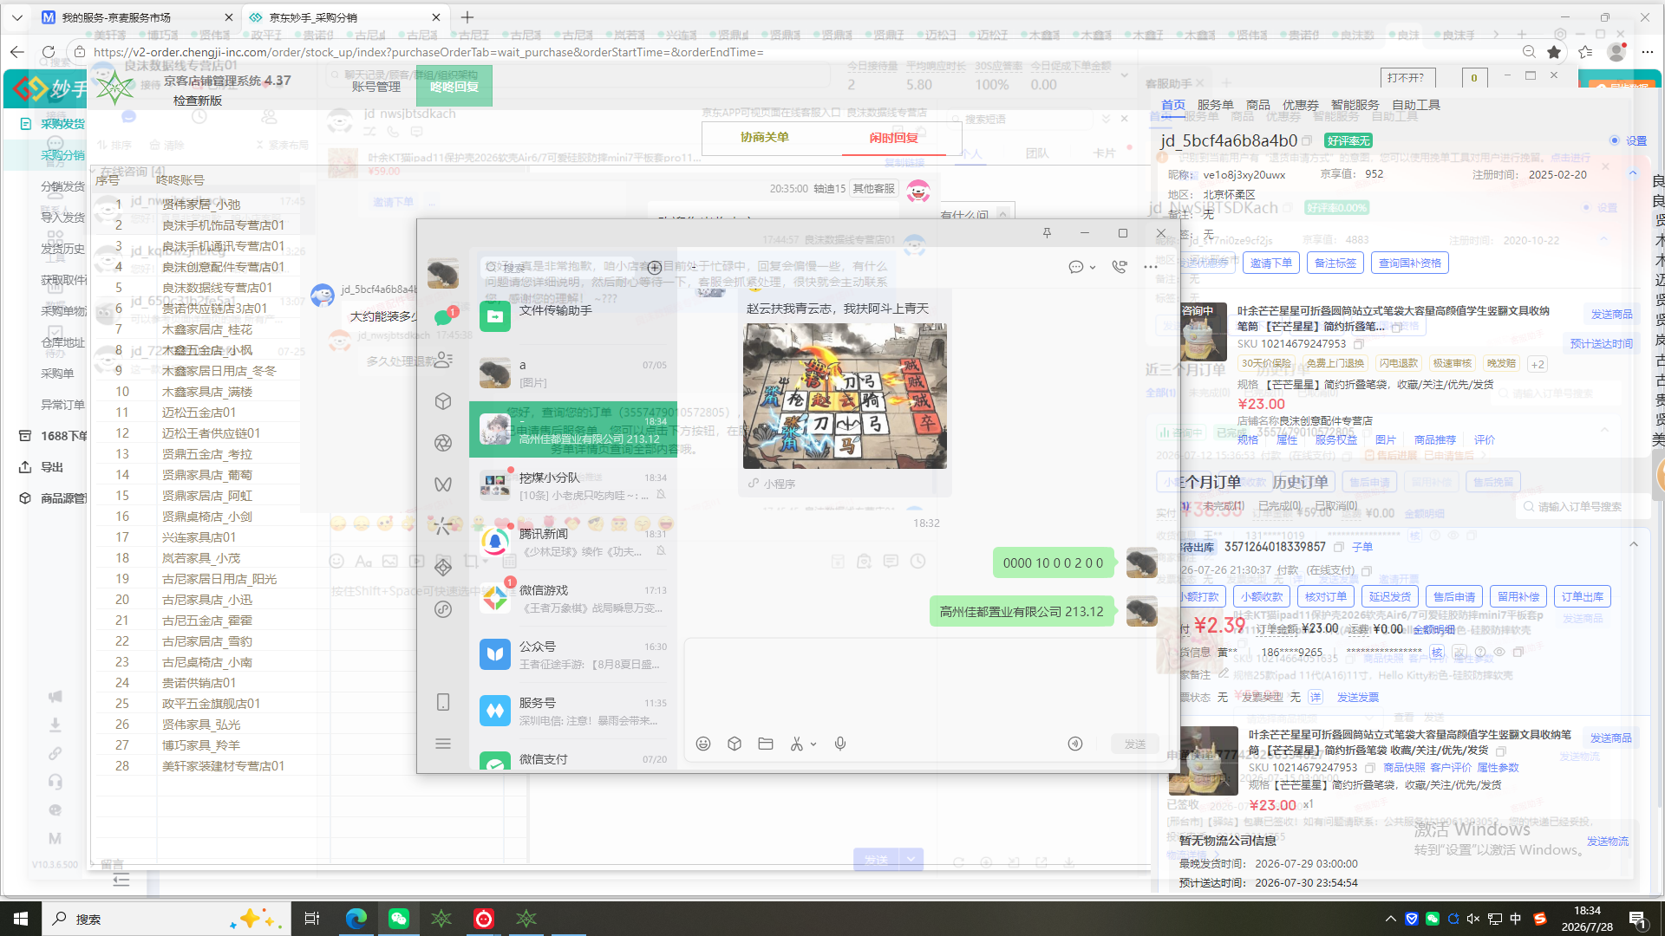
Task: Click the send-file folder icon in WeChat
Action: point(766,744)
